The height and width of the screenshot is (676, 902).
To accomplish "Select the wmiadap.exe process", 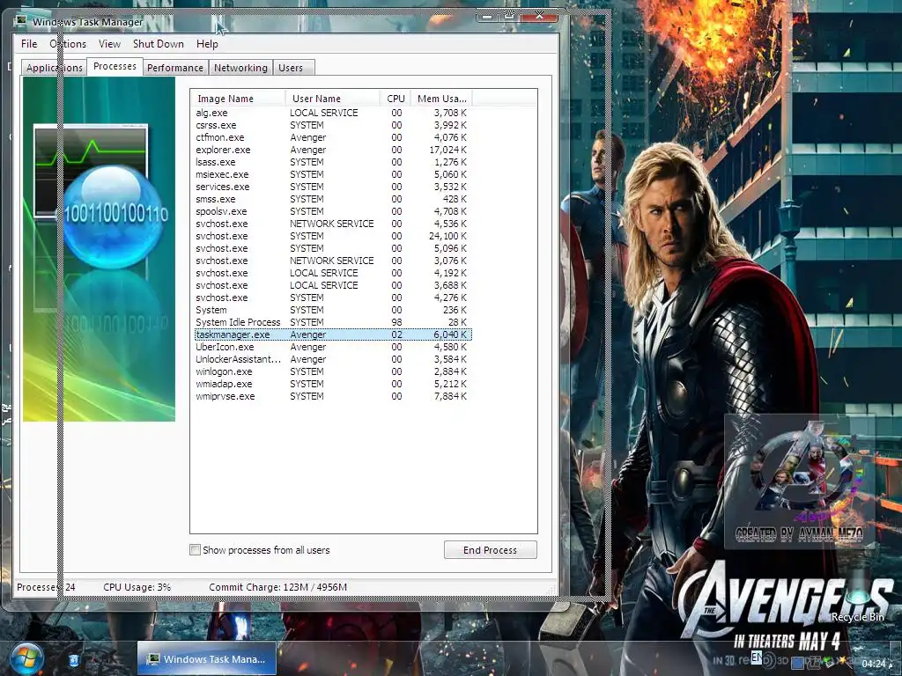I will (x=332, y=384).
